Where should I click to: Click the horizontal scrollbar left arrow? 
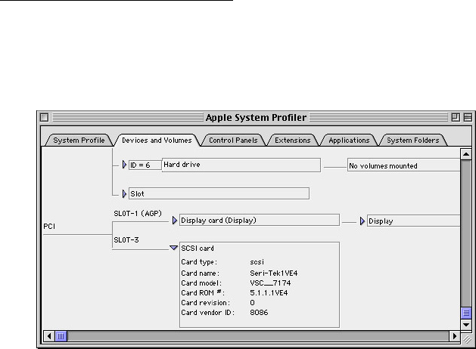[x=49, y=336]
